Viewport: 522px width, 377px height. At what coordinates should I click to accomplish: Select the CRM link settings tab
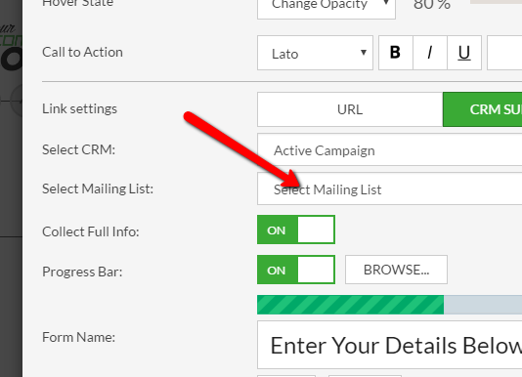coord(482,109)
